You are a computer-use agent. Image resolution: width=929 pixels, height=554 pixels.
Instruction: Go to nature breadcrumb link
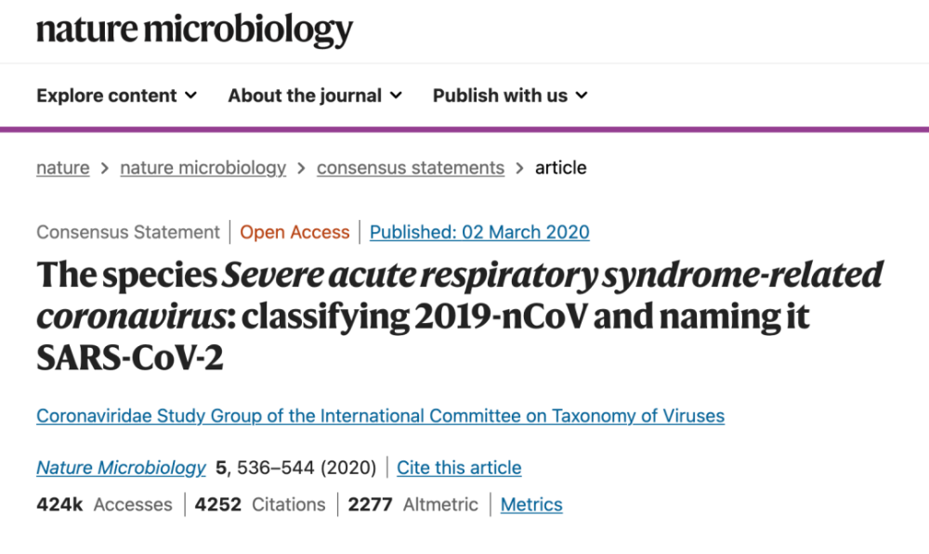[x=63, y=168]
